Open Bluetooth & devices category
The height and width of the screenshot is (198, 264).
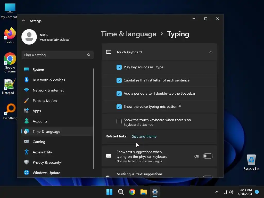pyautogui.click(x=57, y=80)
